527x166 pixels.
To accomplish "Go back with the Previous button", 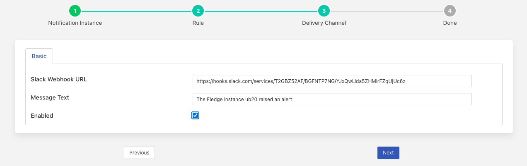I will pos(139,153).
